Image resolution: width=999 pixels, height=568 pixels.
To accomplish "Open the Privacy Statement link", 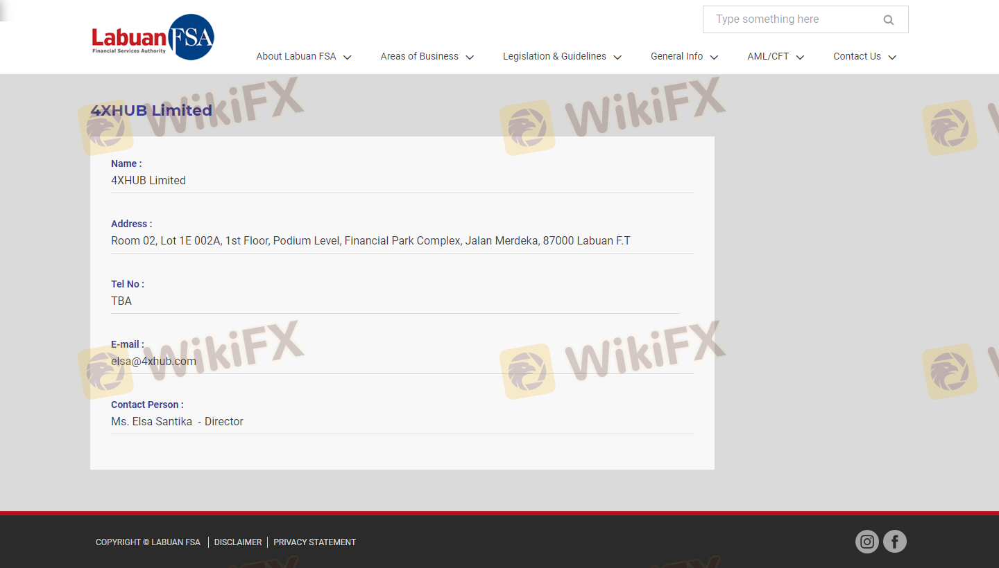I will (314, 542).
